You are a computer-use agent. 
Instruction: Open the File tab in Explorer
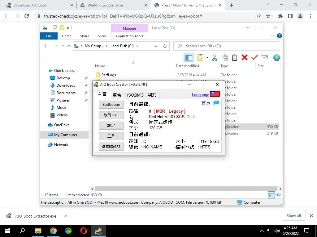point(49,36)
